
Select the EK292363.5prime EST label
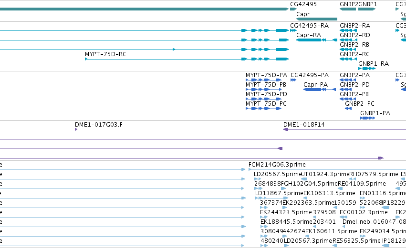coord(308,203)
